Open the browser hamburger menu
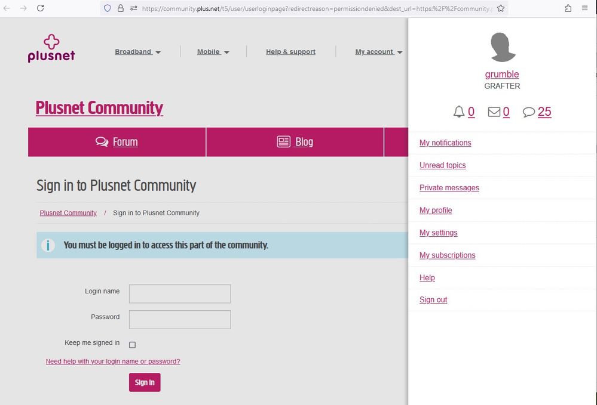 [x=584, y=8]
